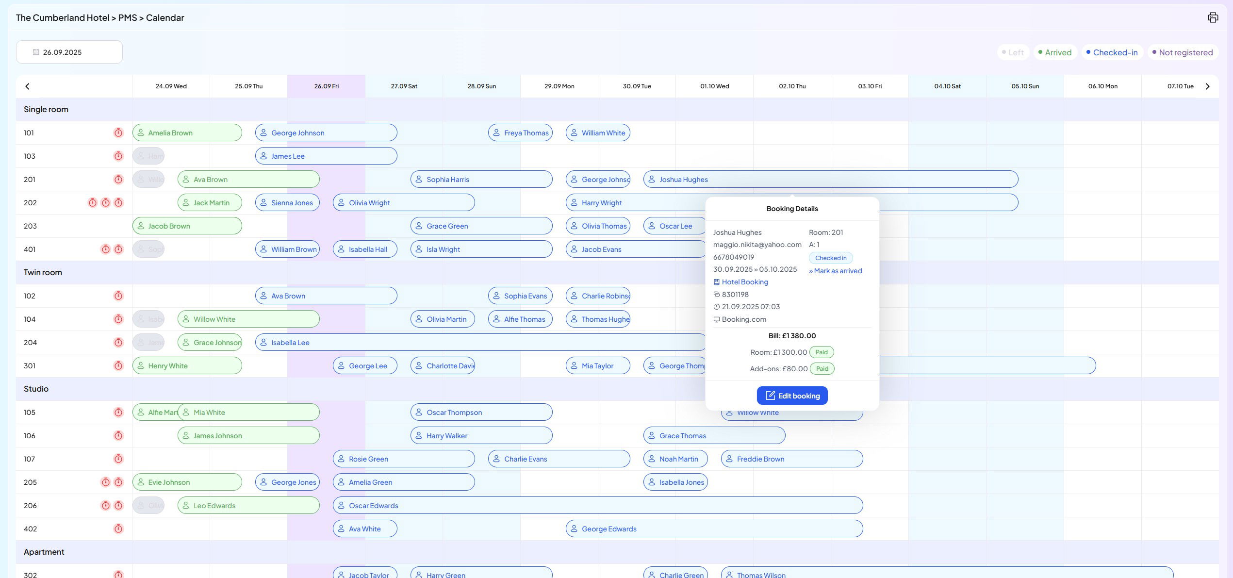Click the timer icon for room 203's neighbor 201

tap(118, 179)
